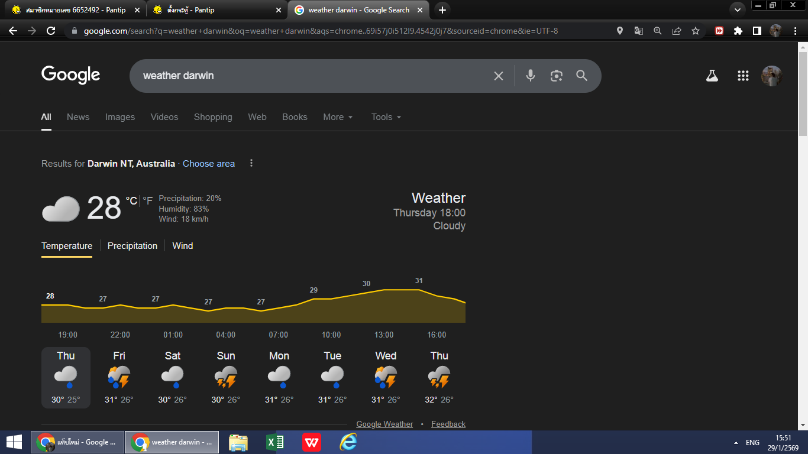Click the Choose area link
Image resolution: width=808 pixels, height=454 pixels.
[x=209, y=164]
